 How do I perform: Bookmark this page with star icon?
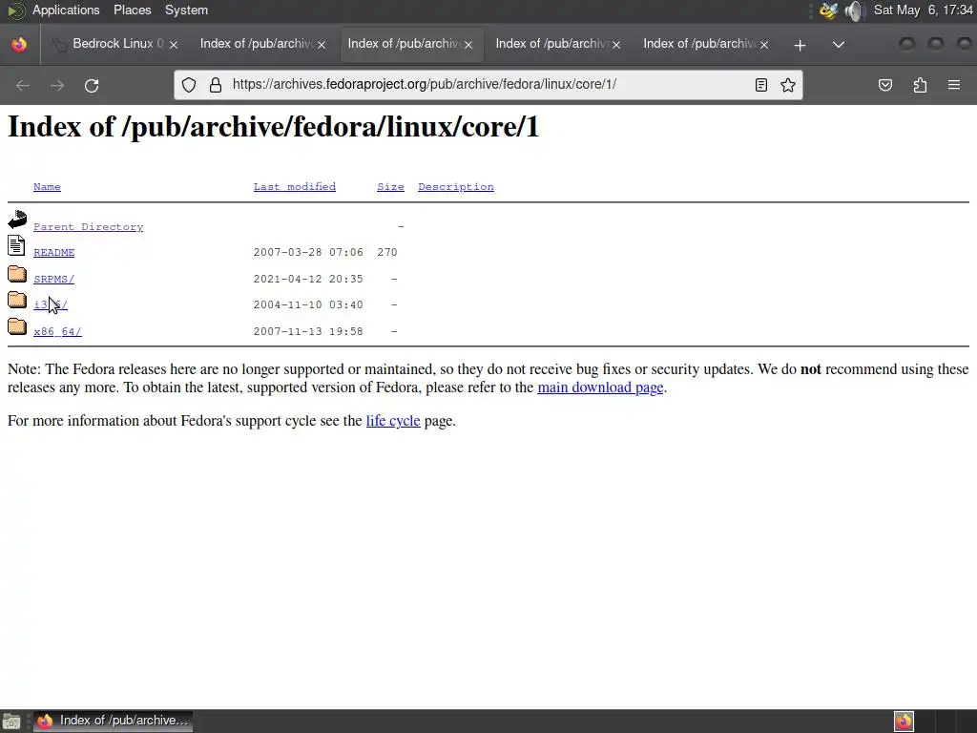(x=788, y=85)
